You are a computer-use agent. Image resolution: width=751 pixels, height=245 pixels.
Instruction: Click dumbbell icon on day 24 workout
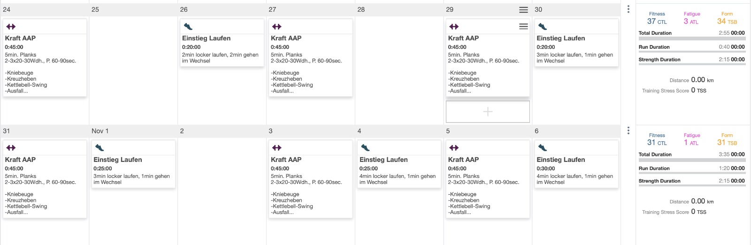11,27
